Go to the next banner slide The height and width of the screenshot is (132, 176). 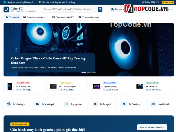161,50
